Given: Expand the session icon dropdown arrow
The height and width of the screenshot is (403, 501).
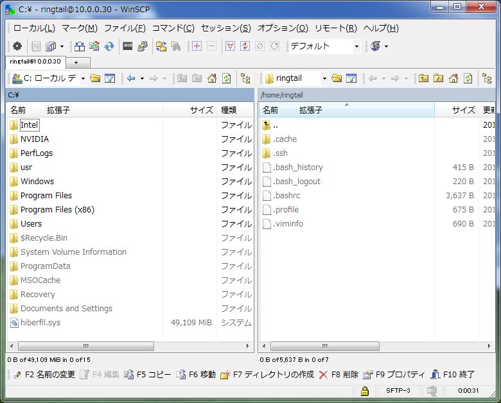Looking at the screenshot, I should click(x=386, y=47).
